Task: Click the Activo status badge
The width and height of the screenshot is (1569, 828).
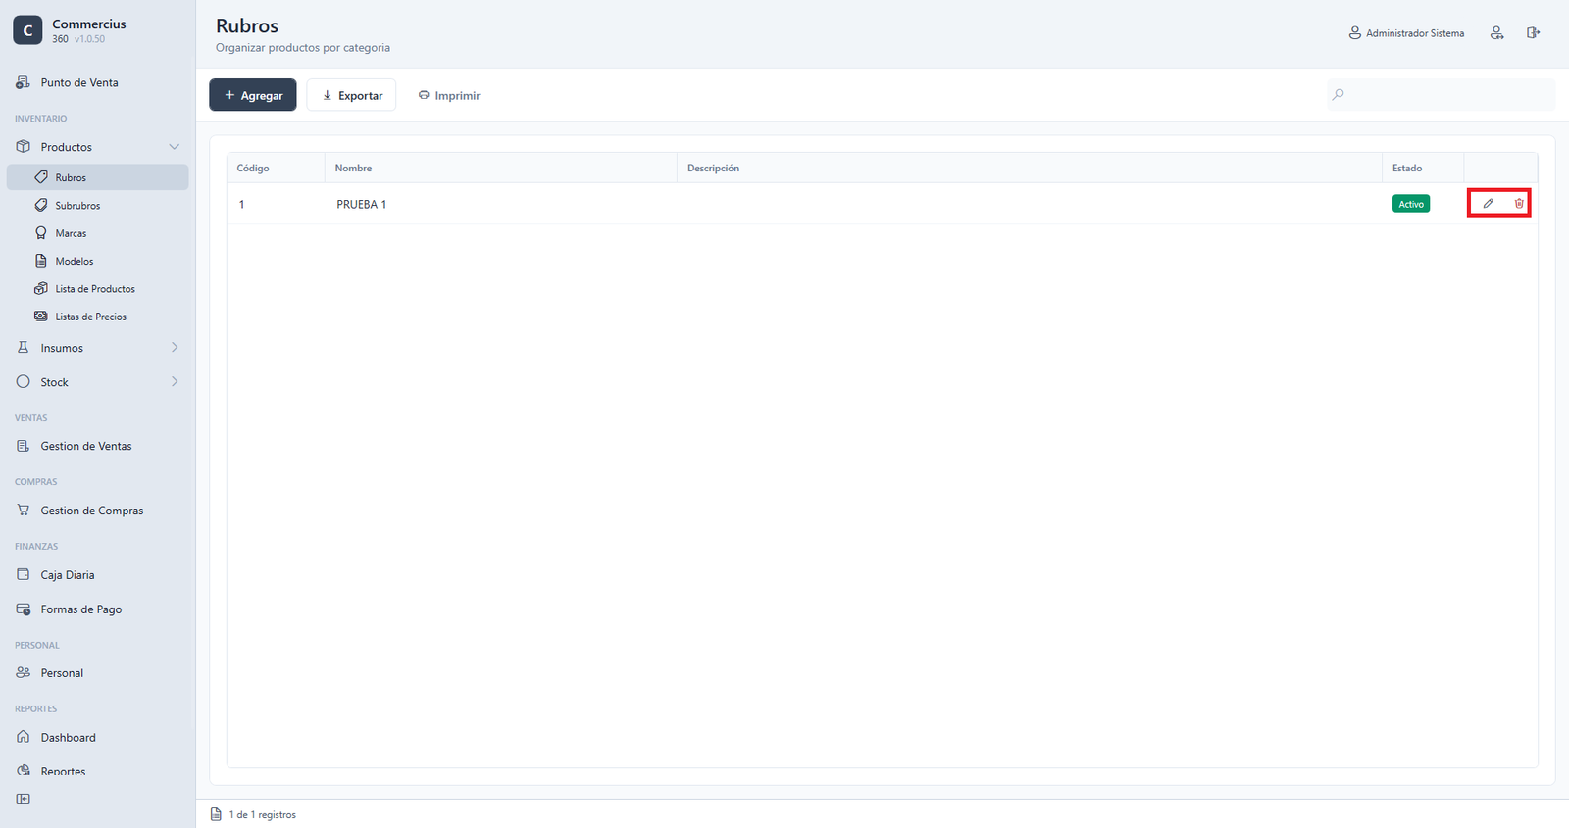Action: click(1411, 204)
